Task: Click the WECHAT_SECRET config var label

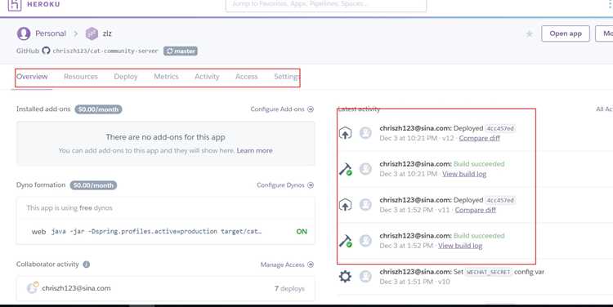Action: (488, 272)
